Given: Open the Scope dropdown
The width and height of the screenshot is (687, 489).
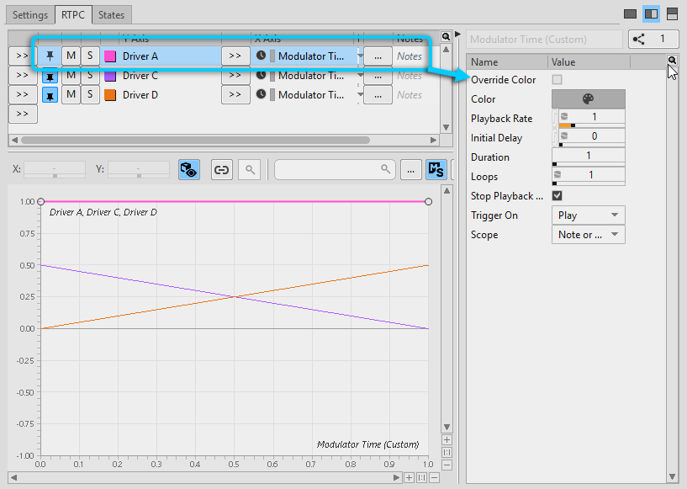Looking at the screenshot, I should pyautogui.click(x=588, y=235).
